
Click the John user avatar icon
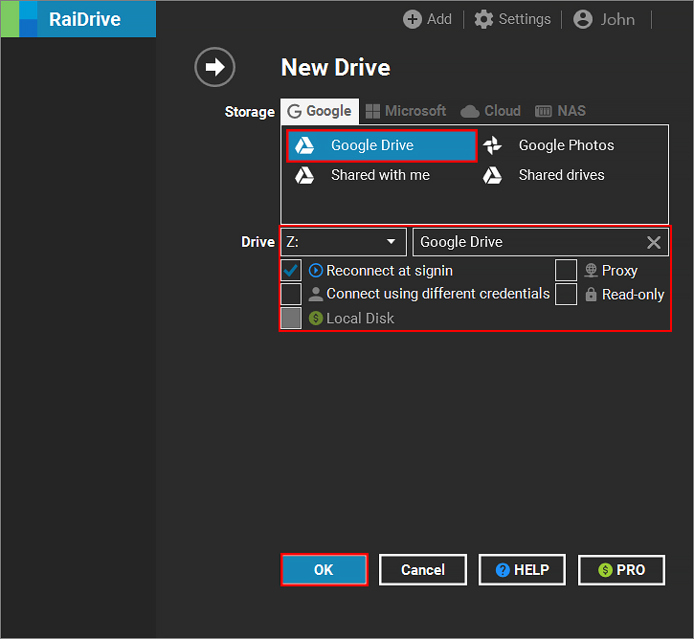point(582,19)
